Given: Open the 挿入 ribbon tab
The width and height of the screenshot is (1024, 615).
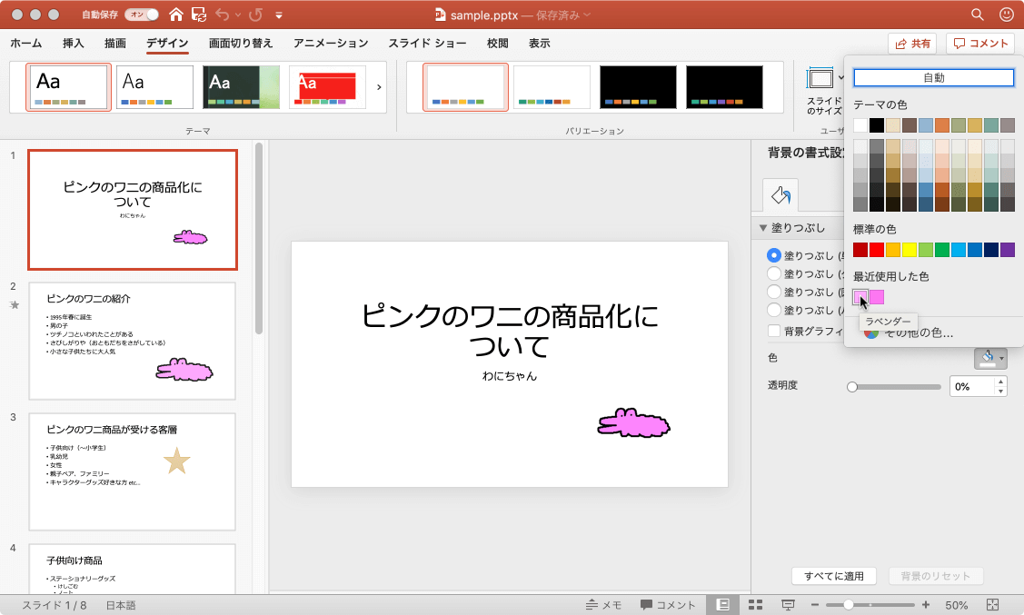Looking at the screenshot, I should (74, 44).
